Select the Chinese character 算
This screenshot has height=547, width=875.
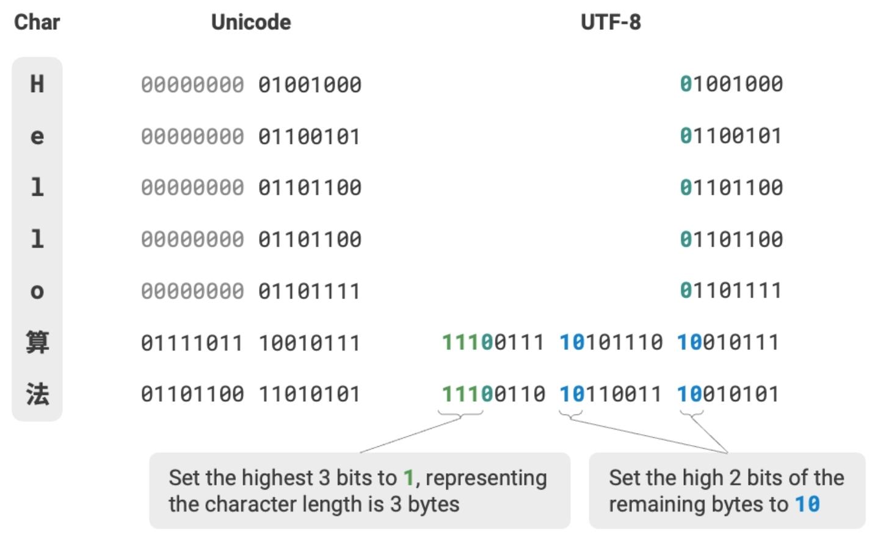click(x=37, y=342)
